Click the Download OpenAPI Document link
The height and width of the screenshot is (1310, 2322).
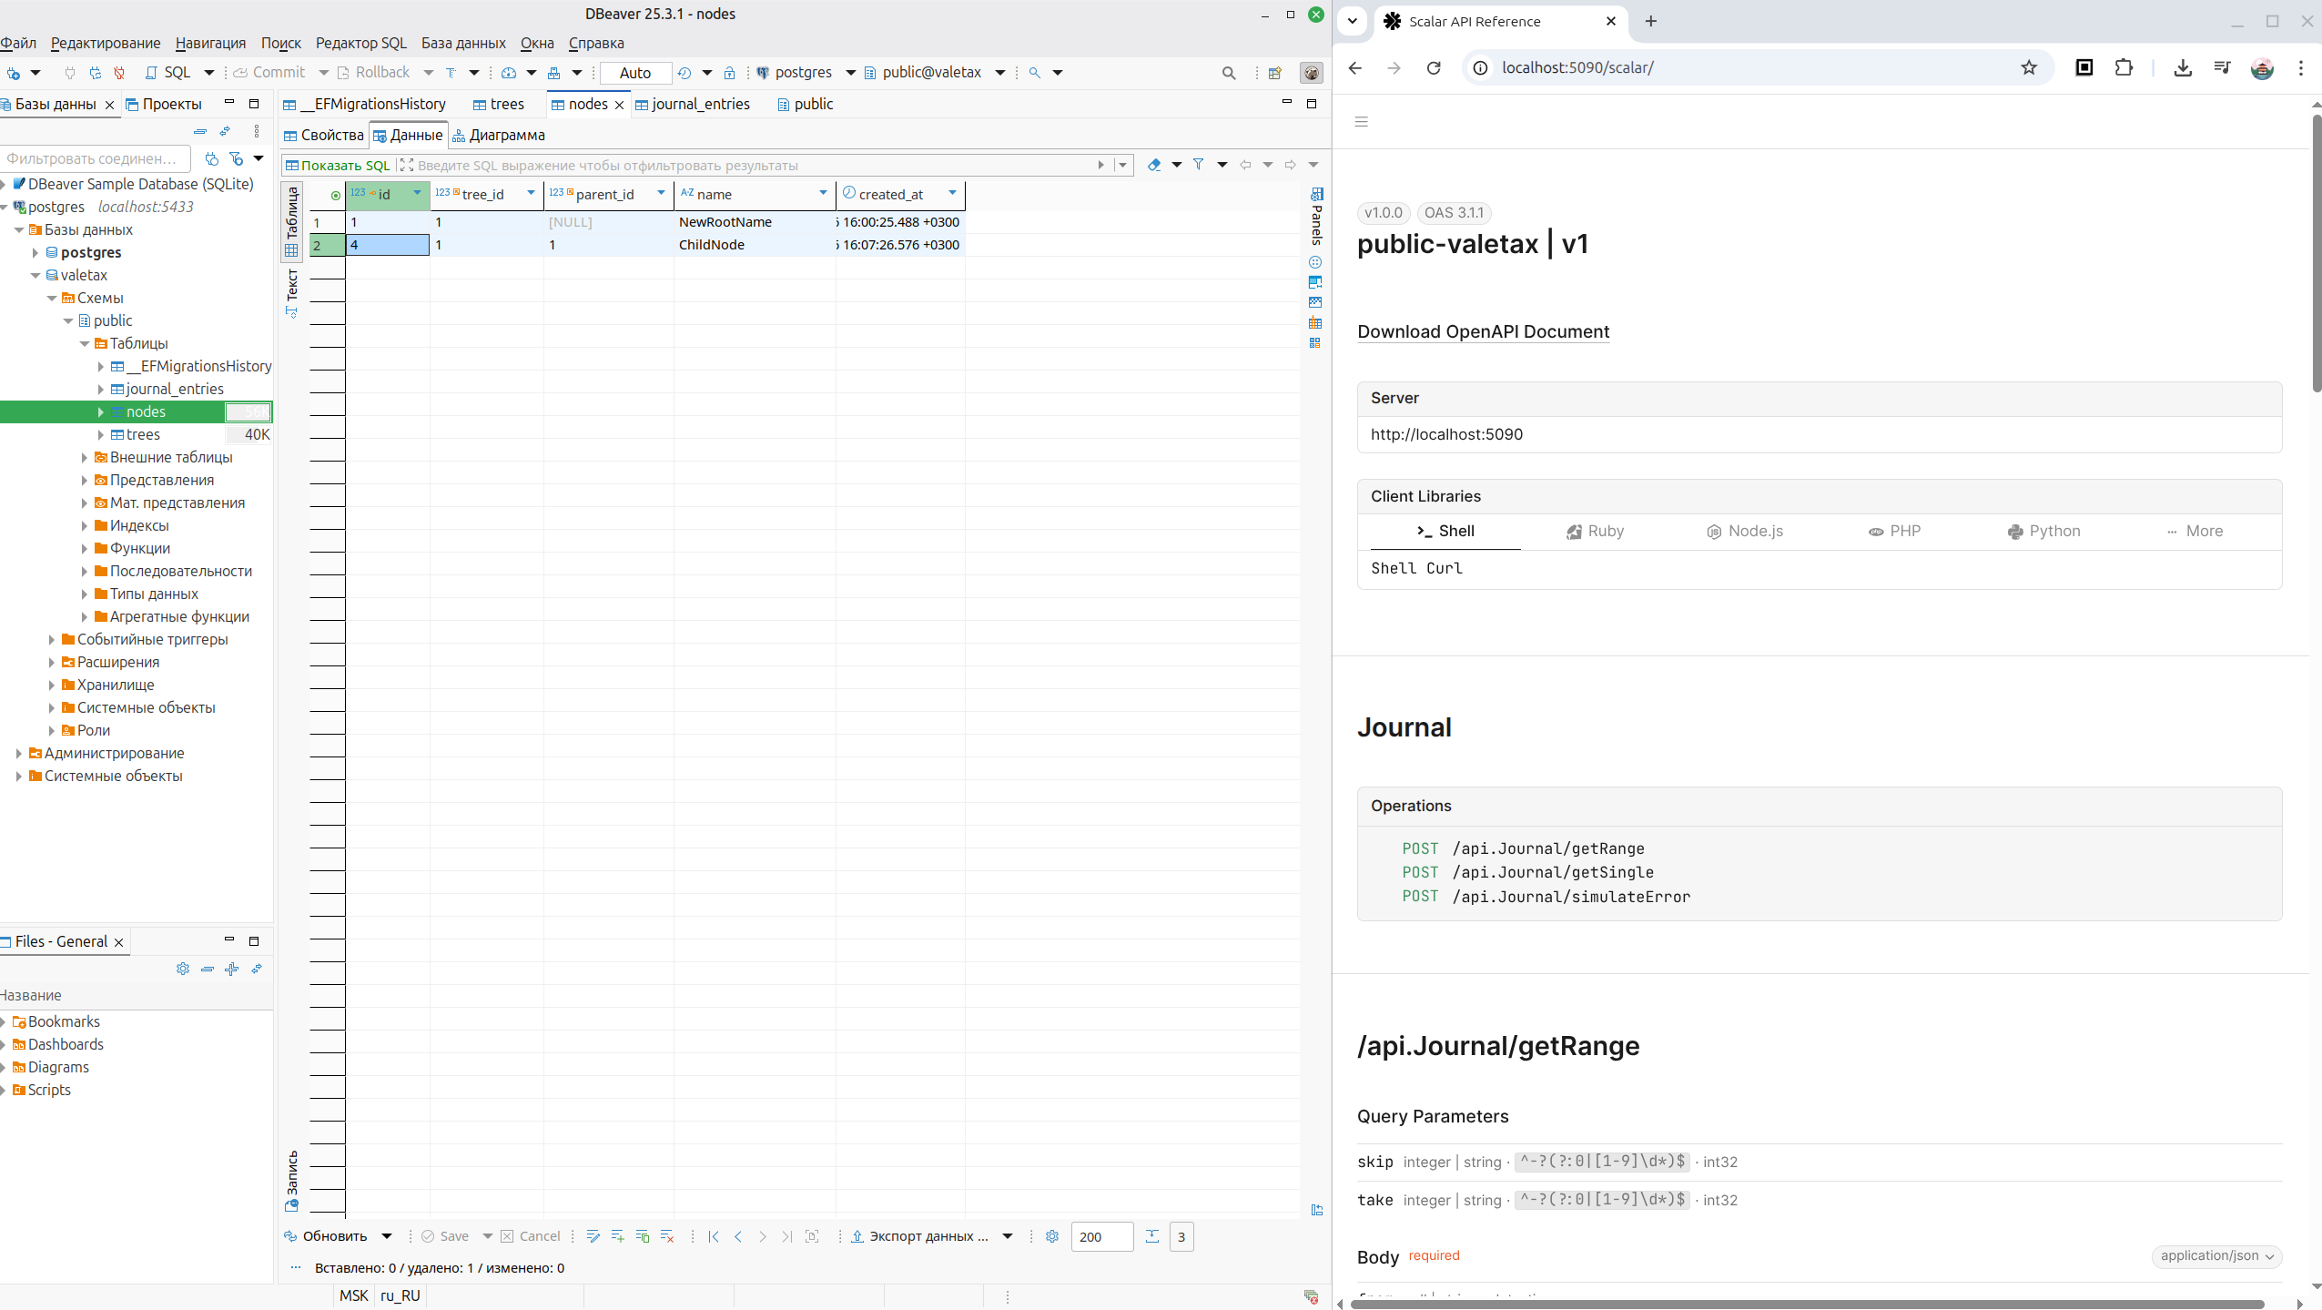[x=1483, y=331]
